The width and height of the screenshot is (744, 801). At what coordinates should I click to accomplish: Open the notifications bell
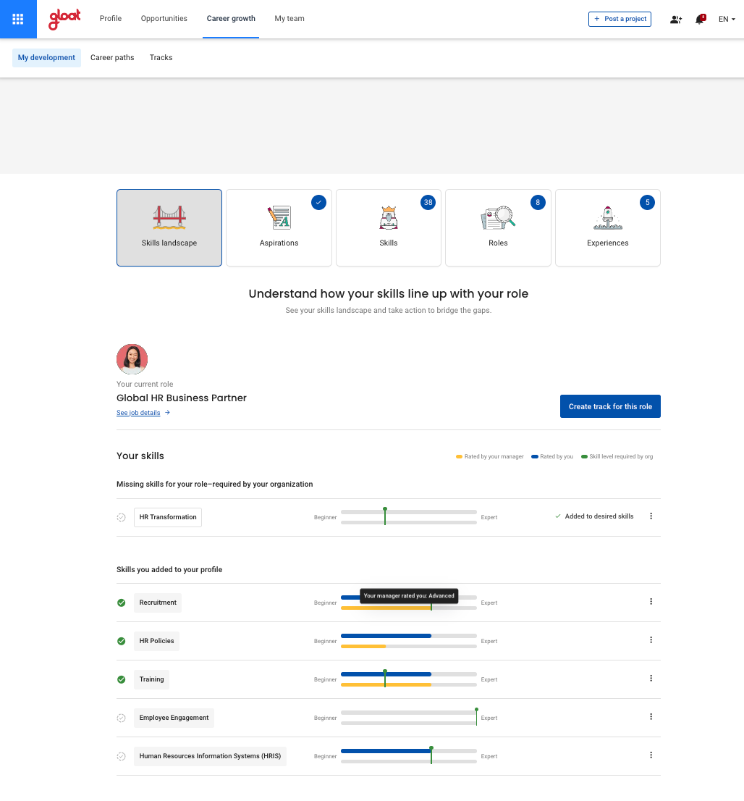[x=700, y=20]
